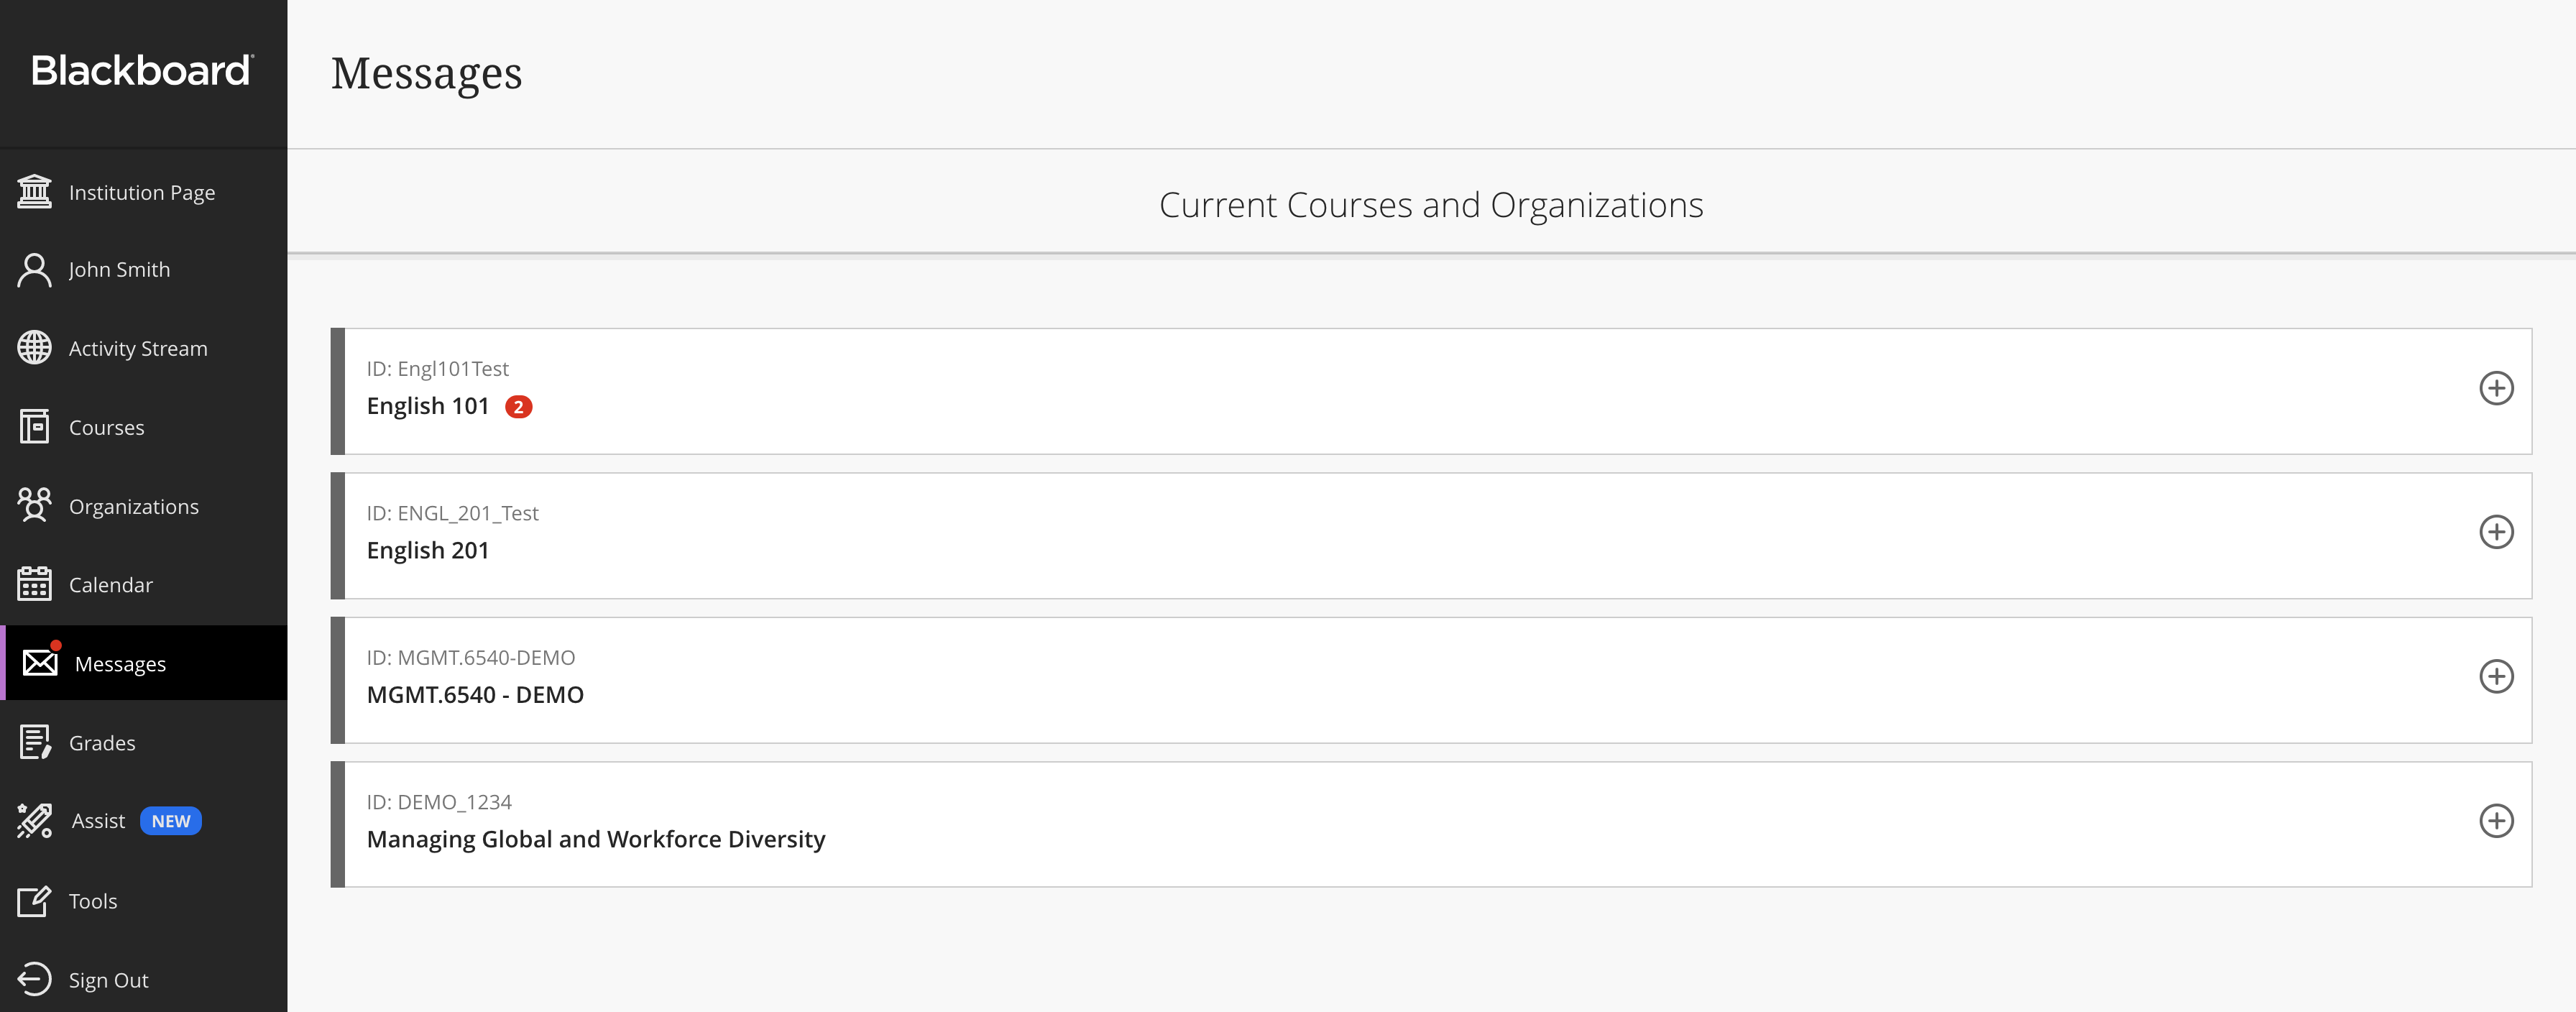The image size is (2576, 1012).
Task: Click plus for Managing Global and Workforce Diversity
Action: click(2495, 821)
